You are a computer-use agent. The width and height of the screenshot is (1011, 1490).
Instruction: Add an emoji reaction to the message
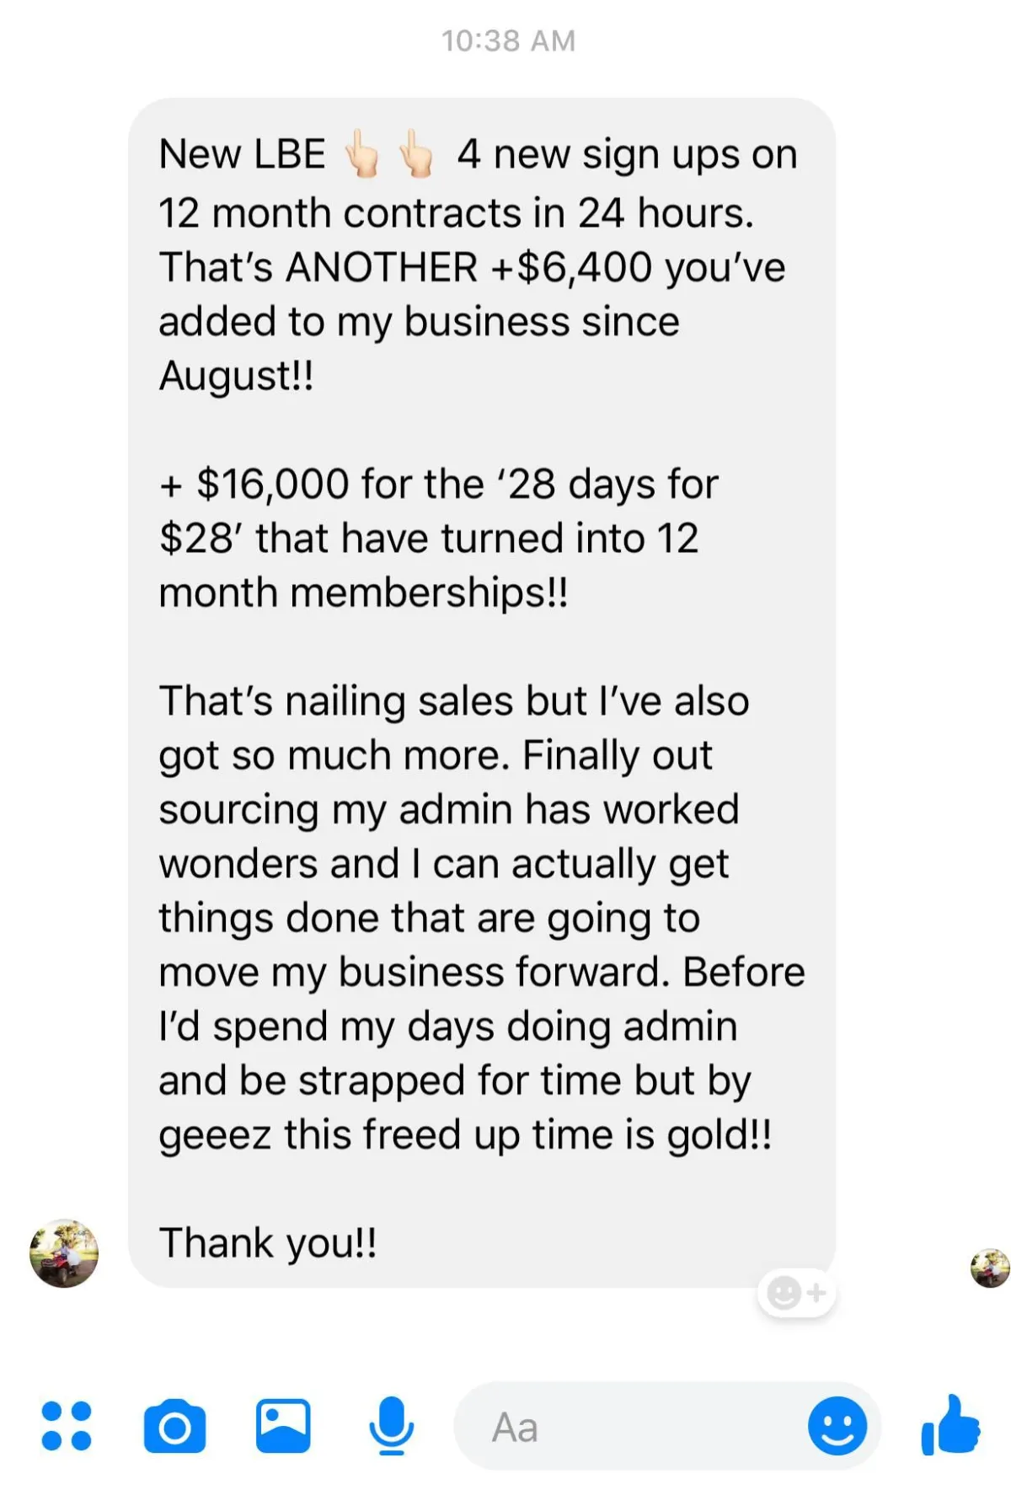pyautogui.click(x=796, y=1292)
